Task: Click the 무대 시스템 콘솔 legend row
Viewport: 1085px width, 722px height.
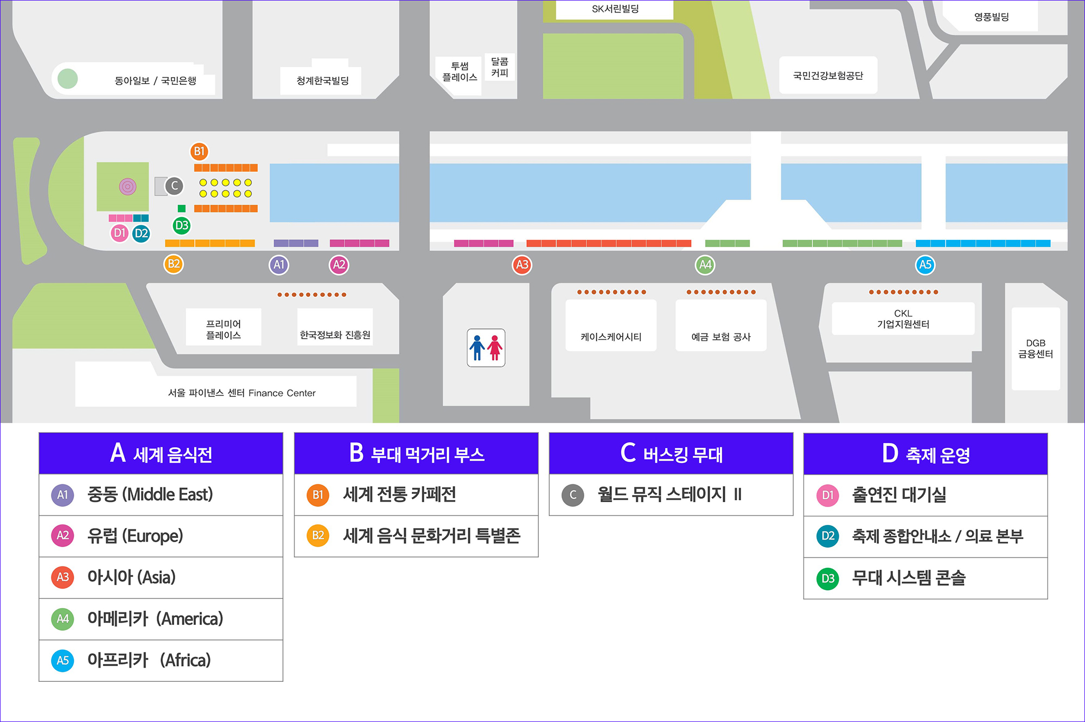Action: [926, 578]
